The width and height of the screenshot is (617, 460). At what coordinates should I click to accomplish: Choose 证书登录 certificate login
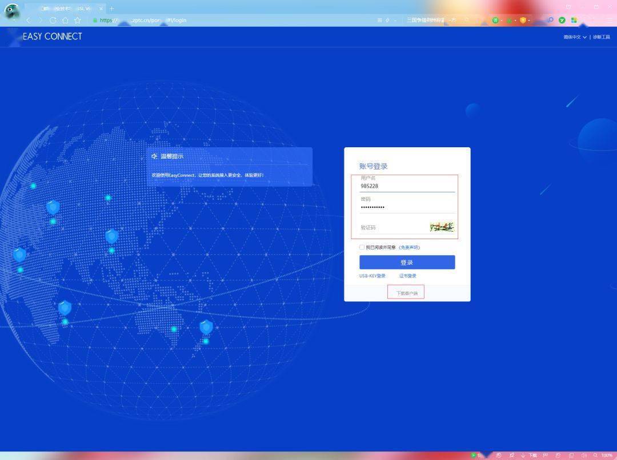pyautogui.click(x=408, y=276)
